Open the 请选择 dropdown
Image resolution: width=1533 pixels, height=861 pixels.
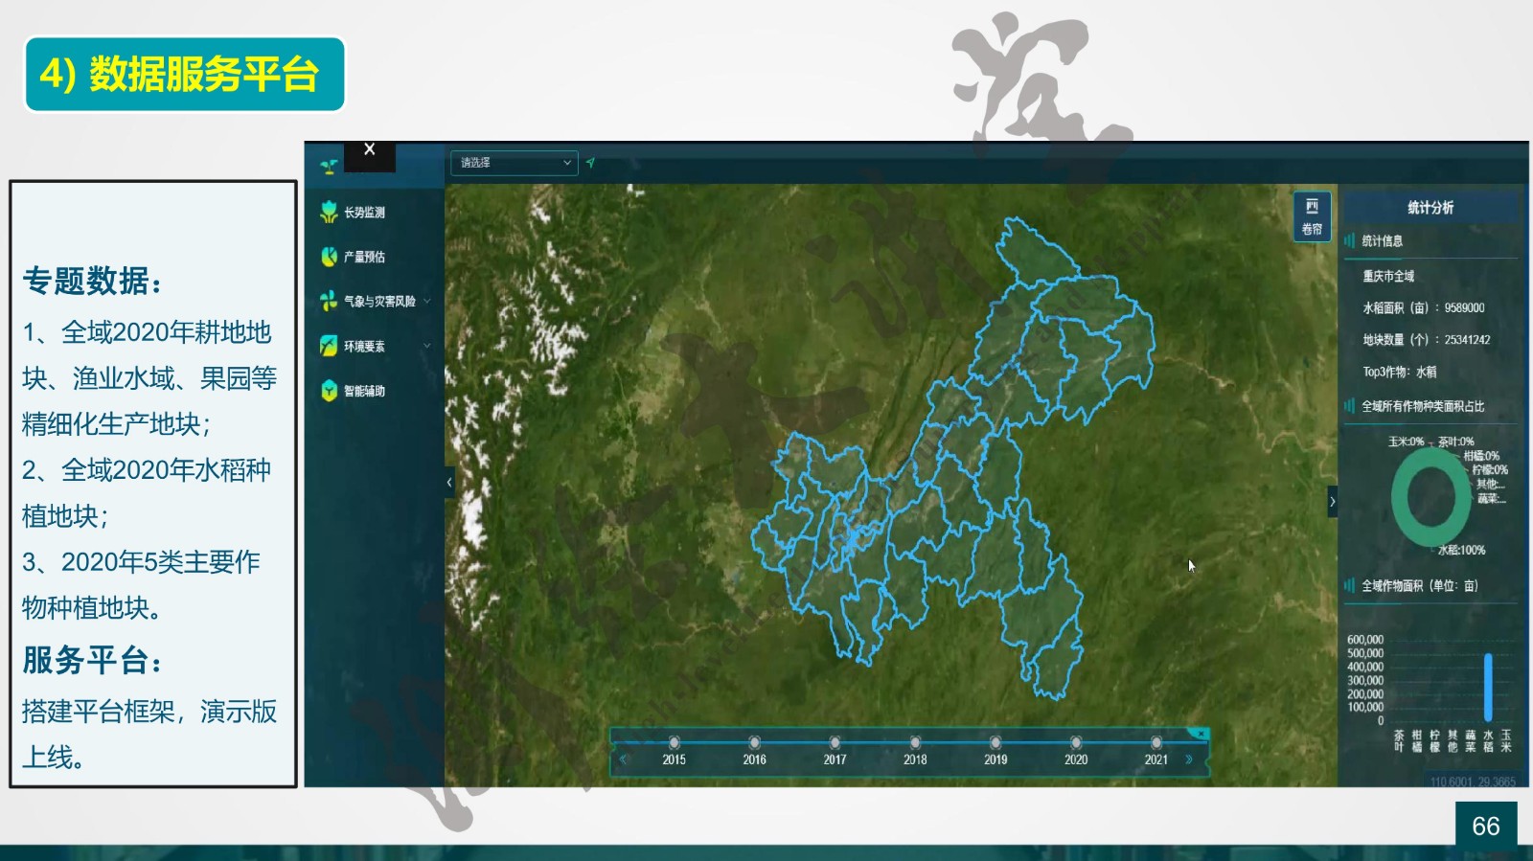pos(514,163)
